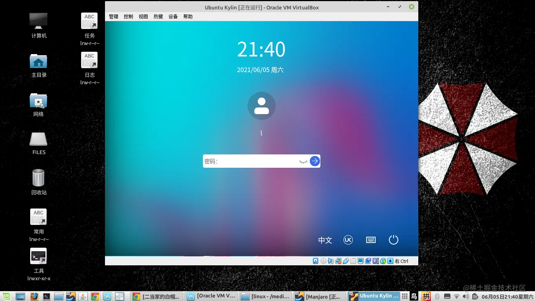Click the USB device indicator in the VirtualBox status bar
535x301 pixels.
point(345,261)
